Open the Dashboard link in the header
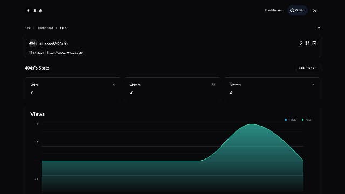 [x=274, y=10]
